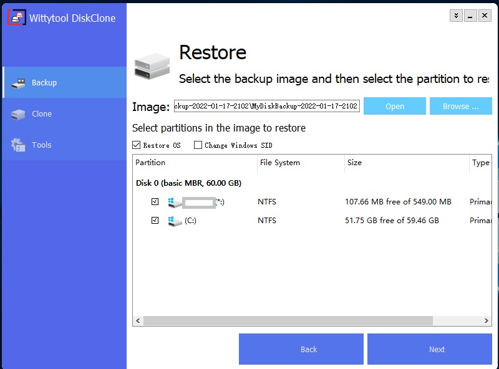Click the Type column header

480,163
